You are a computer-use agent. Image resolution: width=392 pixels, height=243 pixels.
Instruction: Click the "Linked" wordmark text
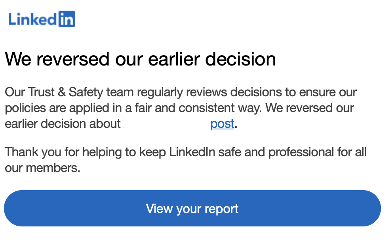[32, 19]
